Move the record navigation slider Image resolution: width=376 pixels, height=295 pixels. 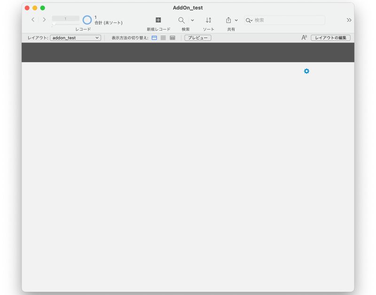point(54,24)
